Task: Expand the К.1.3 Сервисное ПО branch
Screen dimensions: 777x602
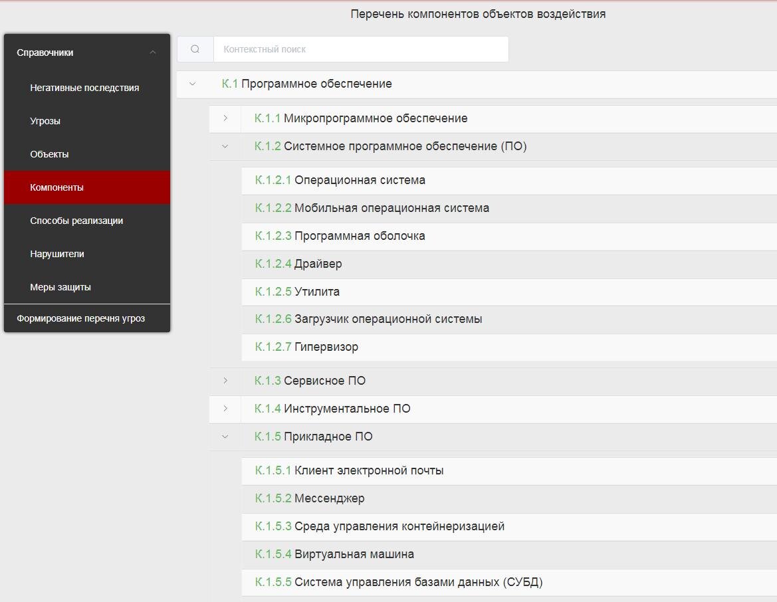Action: (225, 380)
